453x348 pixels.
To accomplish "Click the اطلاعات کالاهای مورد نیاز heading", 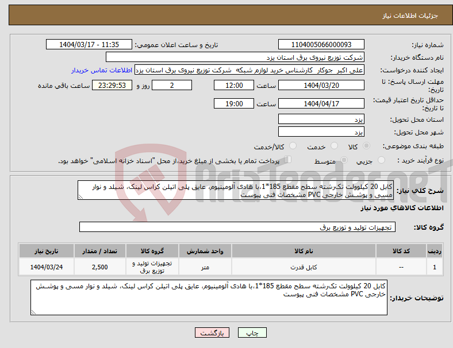I will click(x=402, y=208).
